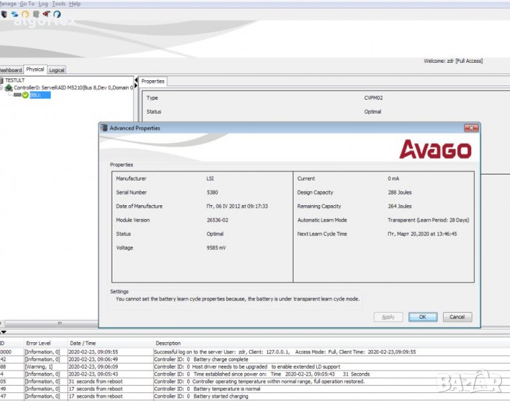Click the gray toolbar icon beside the gauge
Viewport: 510px width, 401px height.
pyautogui.click(x=35, y=13)
